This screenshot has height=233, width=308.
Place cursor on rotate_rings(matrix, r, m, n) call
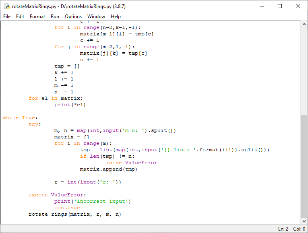tap(74, 214)
